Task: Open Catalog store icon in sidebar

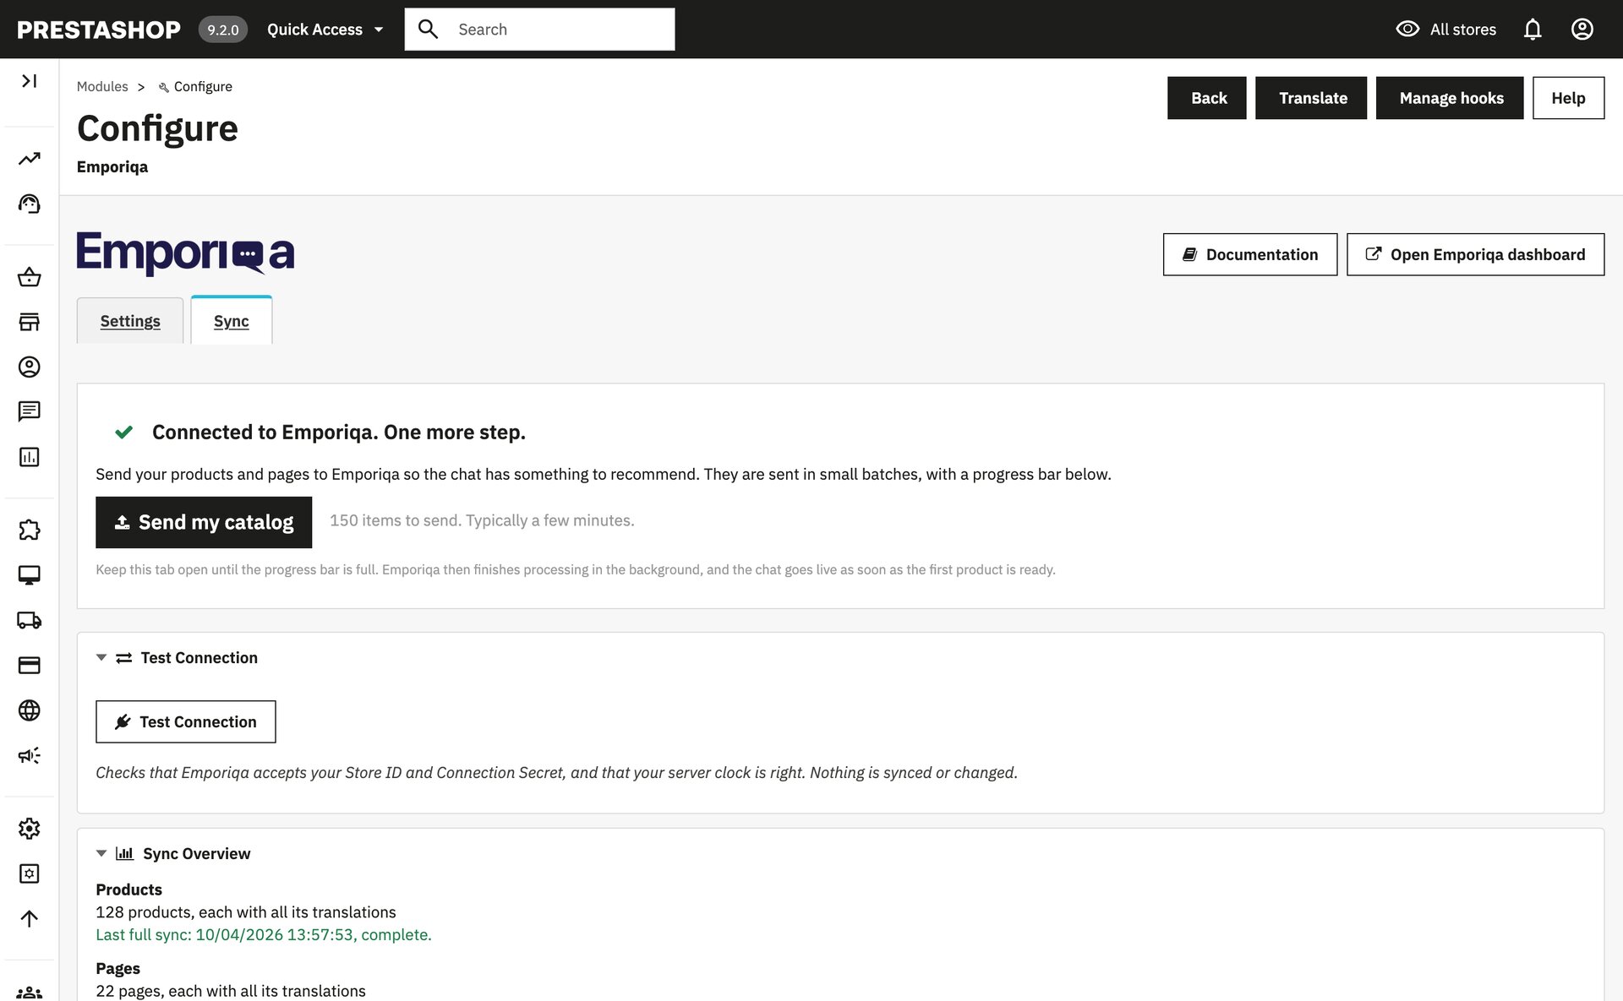Action: click(x=30, y=322)
